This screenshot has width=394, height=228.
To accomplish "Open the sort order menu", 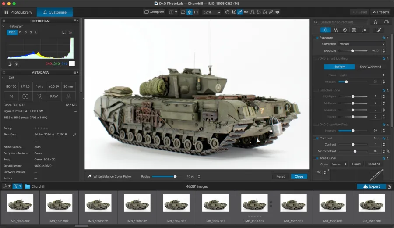I will click(x=7, y=186).
